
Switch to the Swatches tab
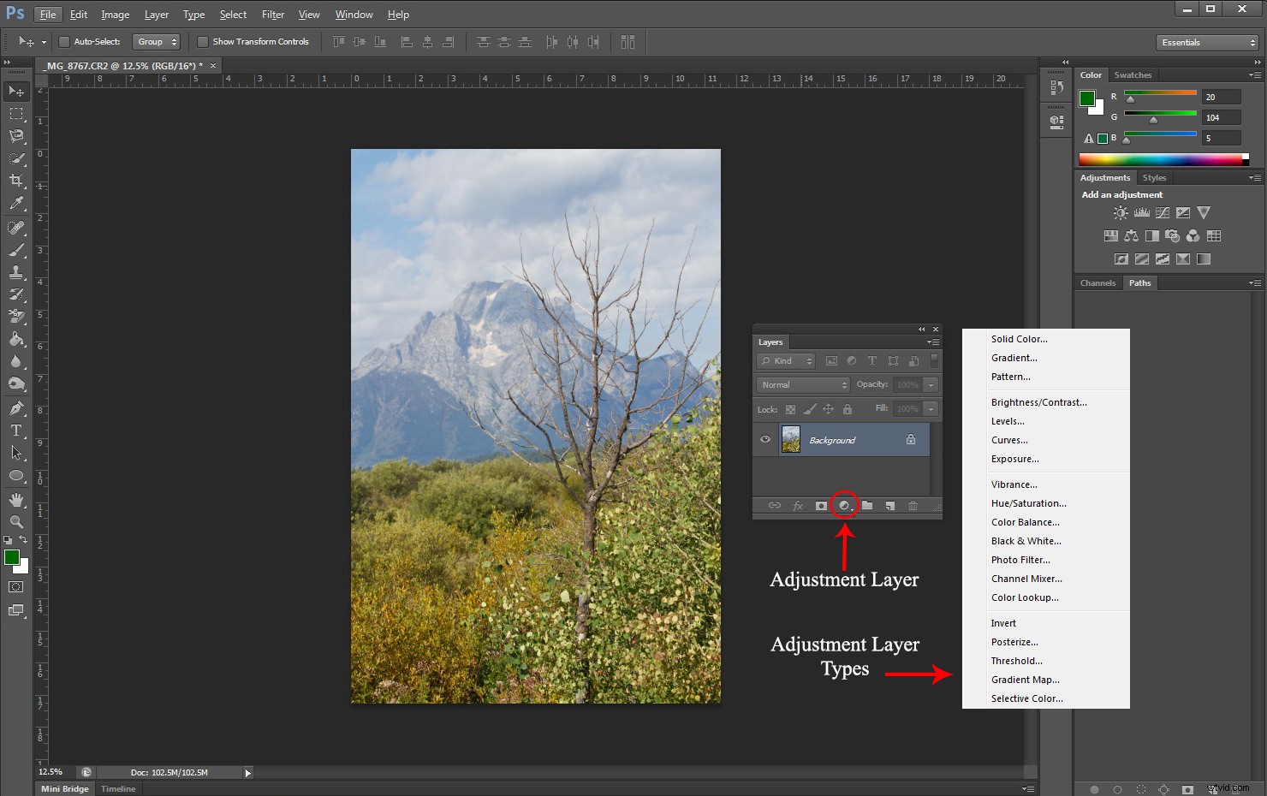click(1133, 74)
